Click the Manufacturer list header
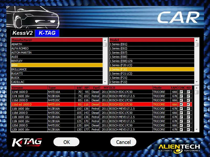The height and width of the screenshot is (157, 210). (x=57, y=40)
